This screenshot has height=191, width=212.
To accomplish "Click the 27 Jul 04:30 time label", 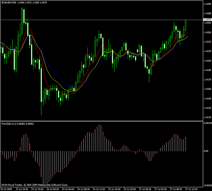I will tap(161, 189).
